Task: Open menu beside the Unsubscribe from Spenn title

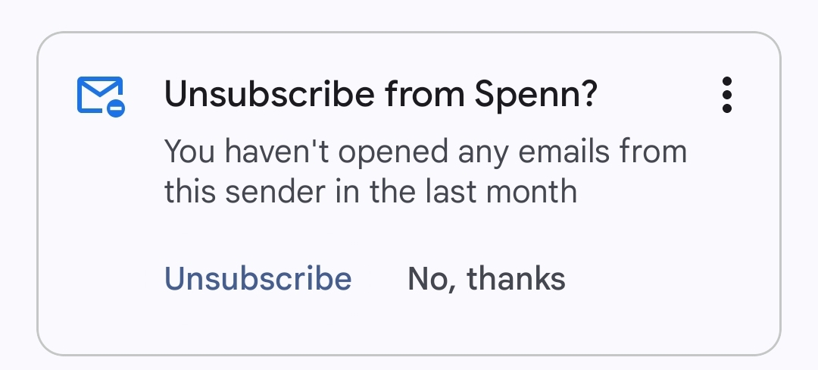Action: [726, 96]
